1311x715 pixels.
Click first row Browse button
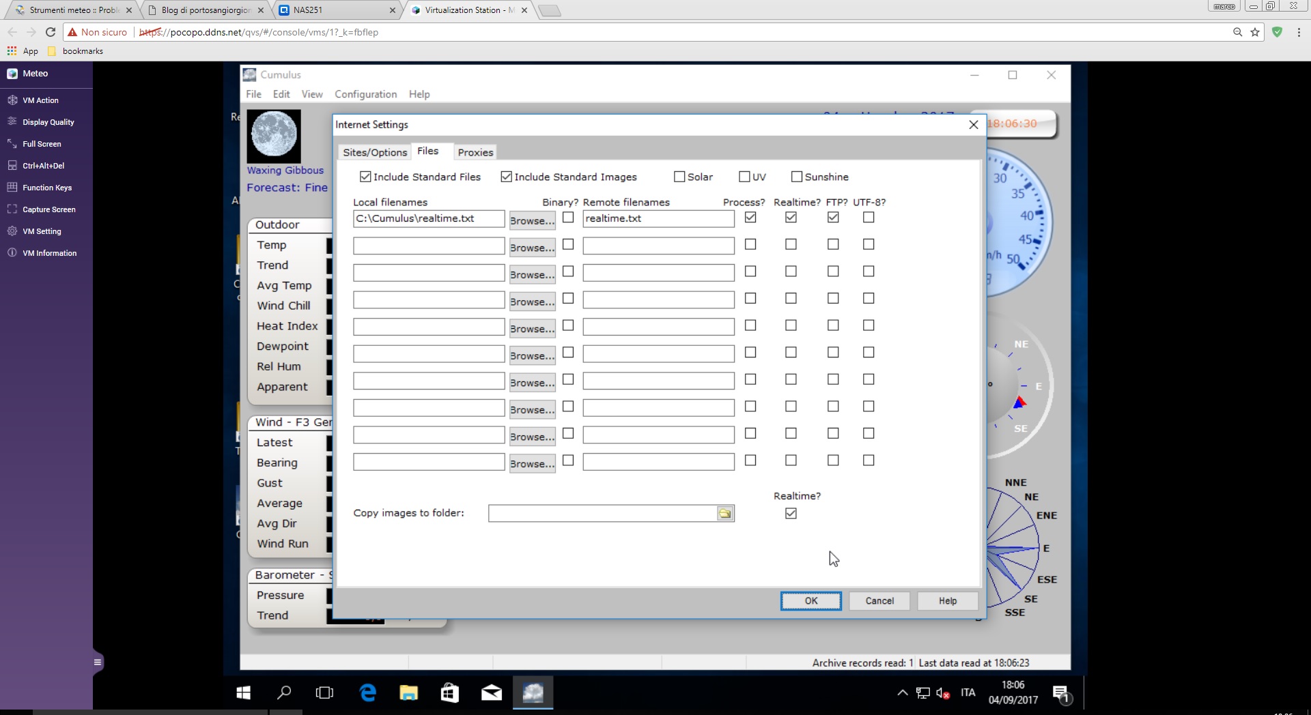click(x=532, y=220)
